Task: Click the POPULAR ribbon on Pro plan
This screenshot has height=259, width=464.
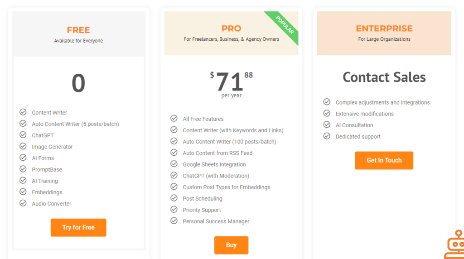Action: 284,25
